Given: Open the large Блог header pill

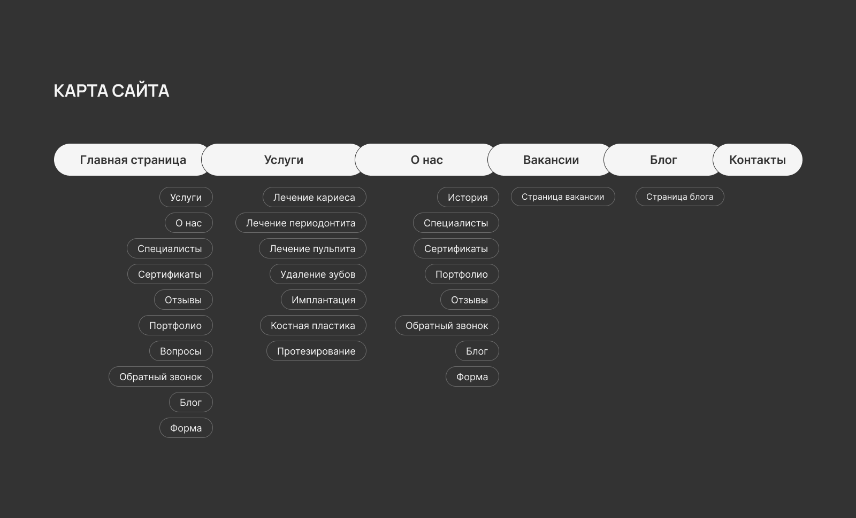Looking at the screenshot, I should [663, 160].
